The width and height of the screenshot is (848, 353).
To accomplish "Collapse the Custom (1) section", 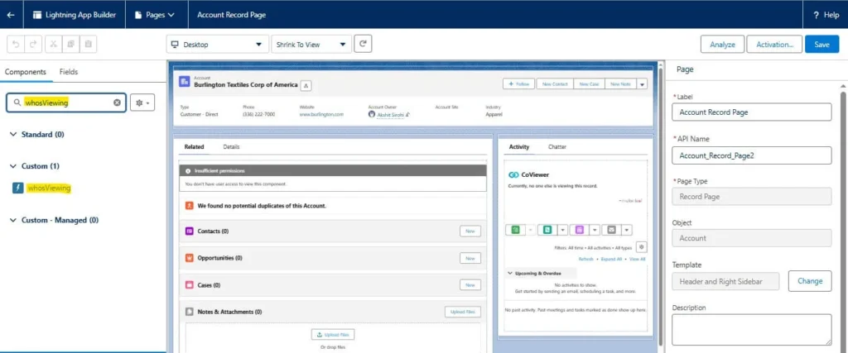I will pyautogui.click(x=14, y=166).
